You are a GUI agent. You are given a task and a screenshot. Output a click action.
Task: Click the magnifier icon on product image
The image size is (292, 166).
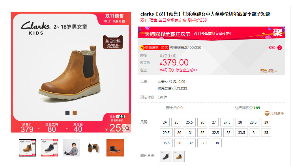tap(128, 128)
